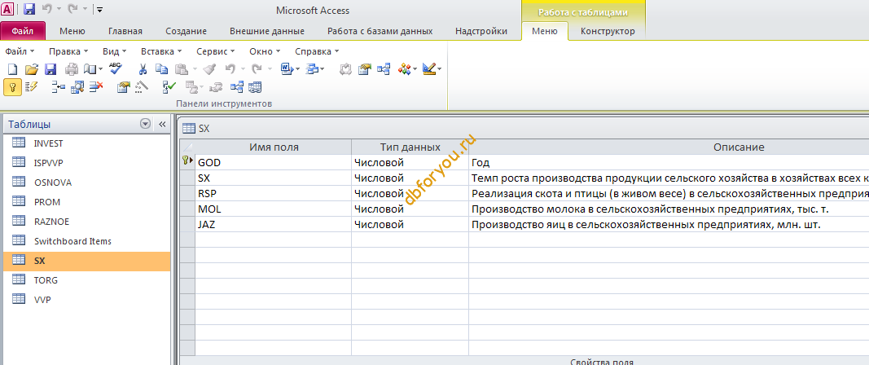Switch to the Главная ribbon tab
The width and height of the screenshot is (869, 365).
click(125, 31)
